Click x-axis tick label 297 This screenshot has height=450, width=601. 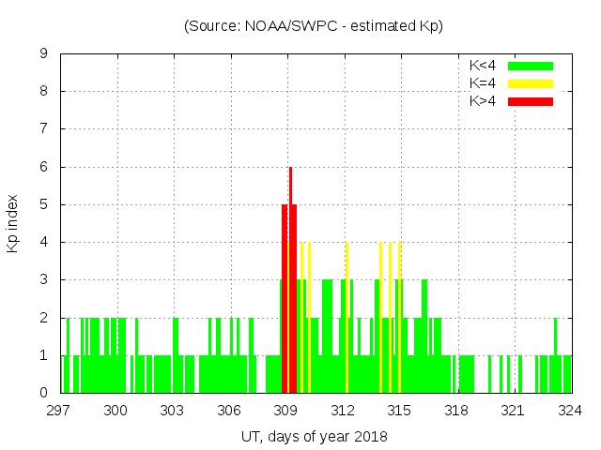click(x=60, y=410)
